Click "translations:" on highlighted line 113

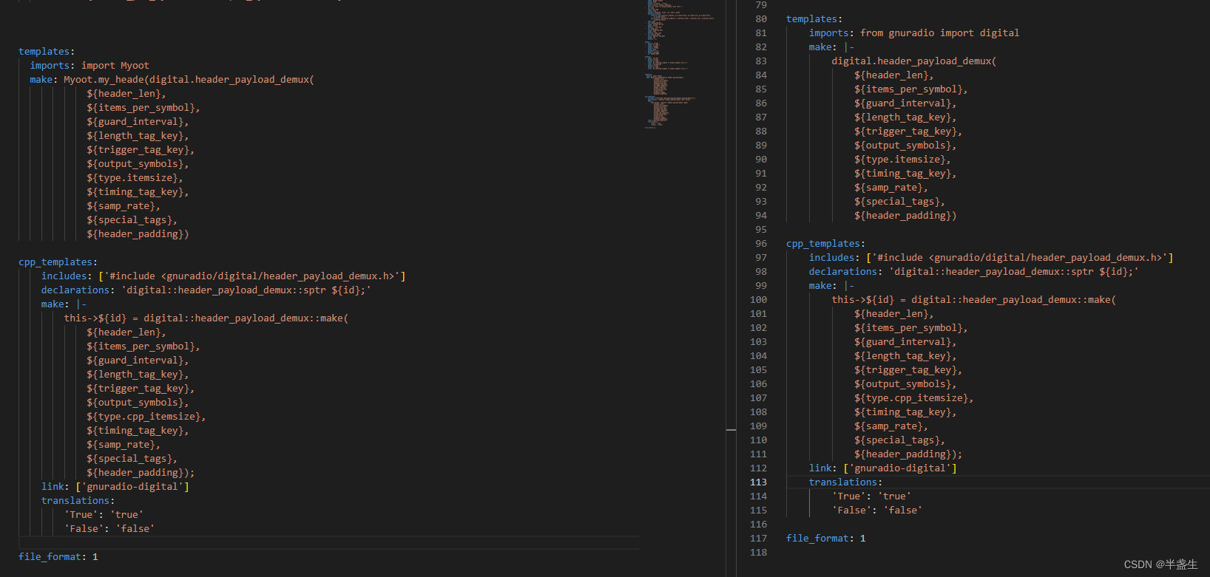coord(845,482)
